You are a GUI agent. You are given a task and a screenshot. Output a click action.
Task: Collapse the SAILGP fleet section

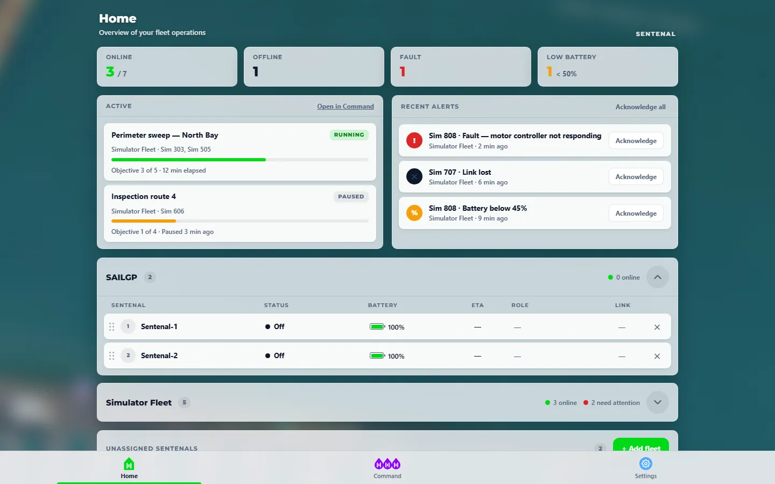(658, 277)
